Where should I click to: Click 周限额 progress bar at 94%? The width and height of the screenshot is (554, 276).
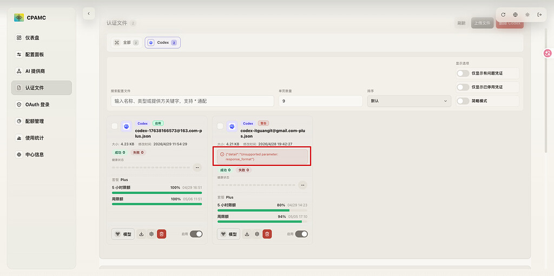pos(262,221)
